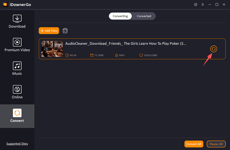Minimize the iDownerGo window
The width and height of the screenshot is (230, 150).
click(210, 5)
